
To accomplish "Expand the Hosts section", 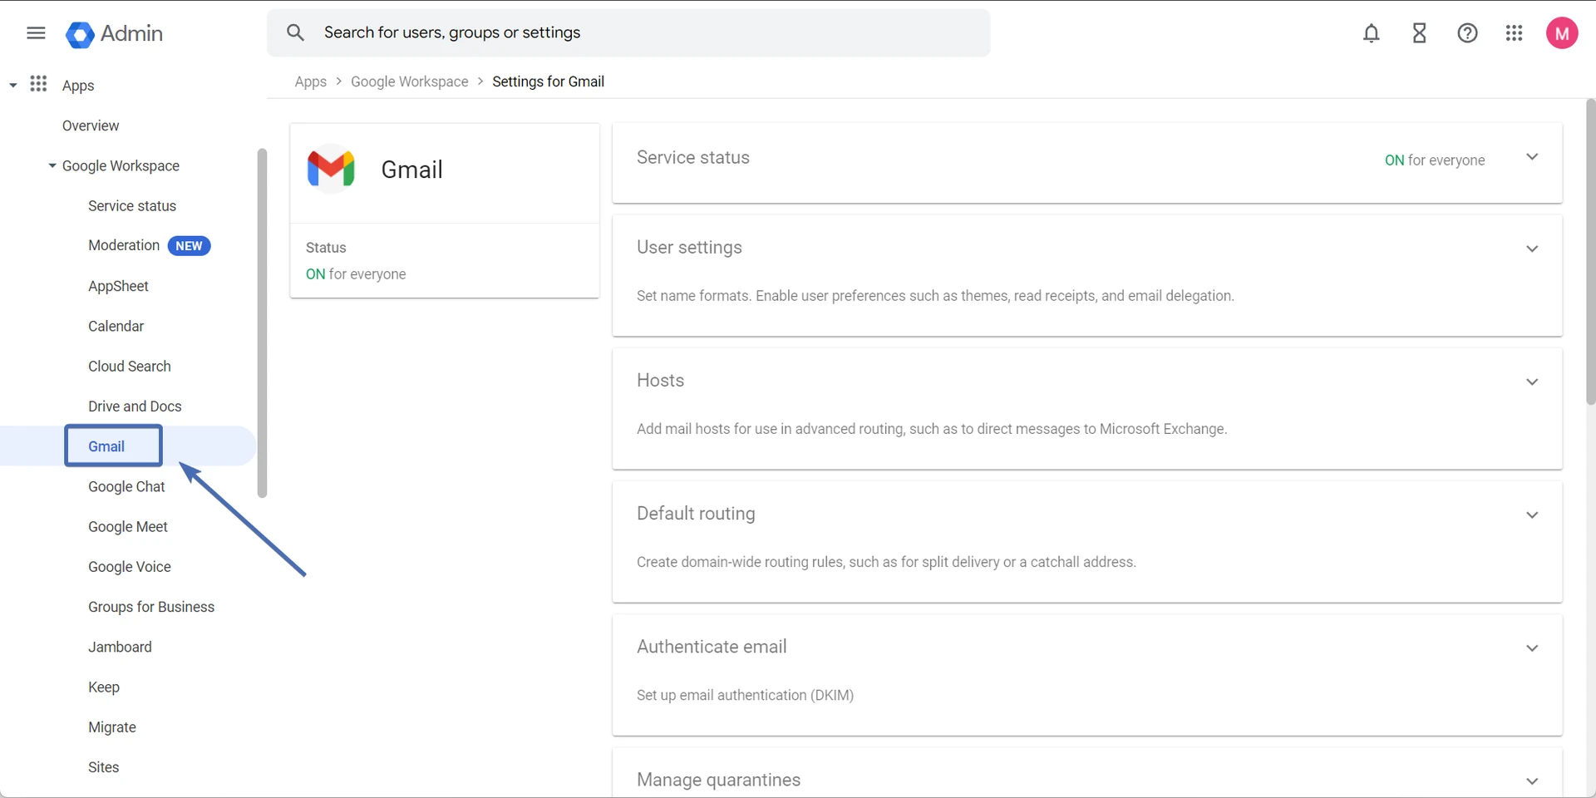I will click(x=1531, y=382).
